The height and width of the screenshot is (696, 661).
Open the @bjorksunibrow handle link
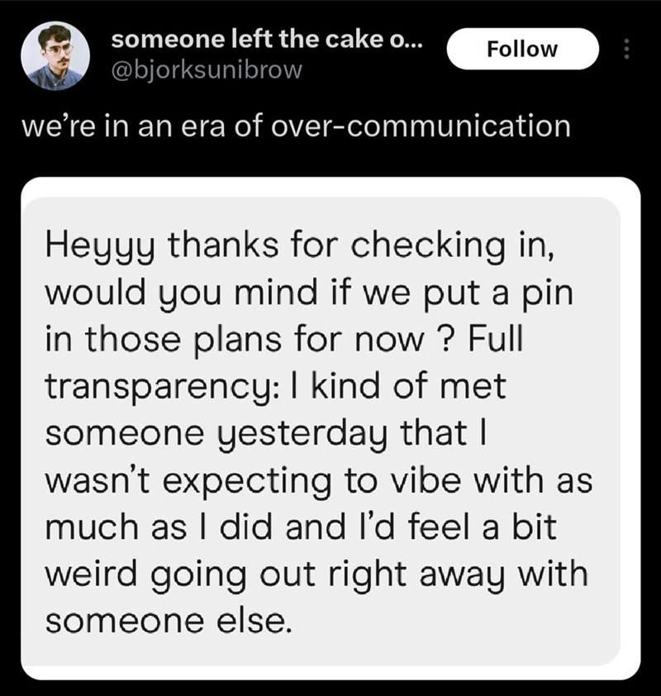[207, 70]
